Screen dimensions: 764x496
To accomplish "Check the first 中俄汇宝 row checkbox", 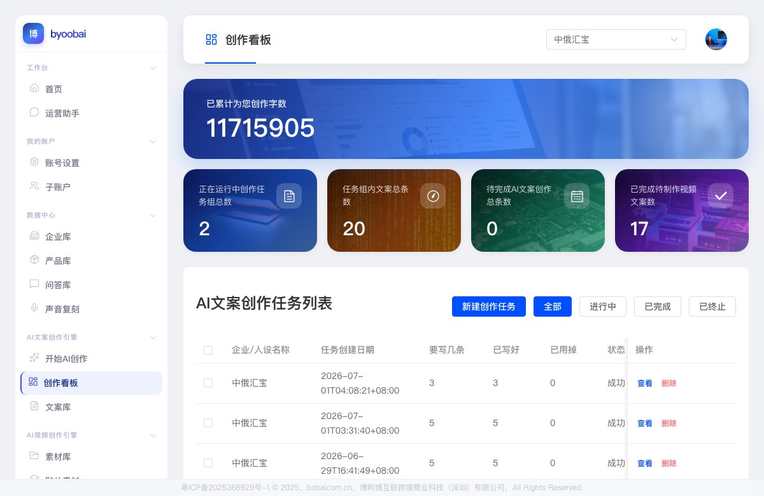I will (x=208, y=383).
